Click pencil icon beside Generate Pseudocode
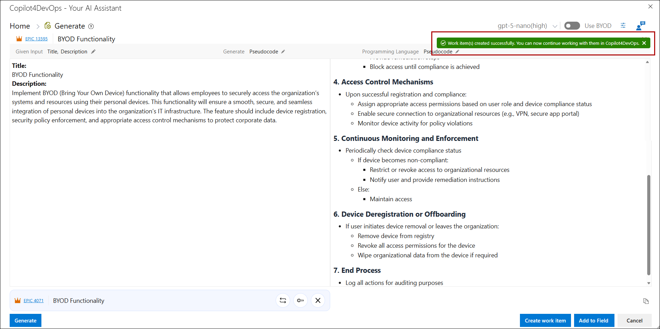The height and width of the screenshot is (329, 660). click(x=283, y=52)
